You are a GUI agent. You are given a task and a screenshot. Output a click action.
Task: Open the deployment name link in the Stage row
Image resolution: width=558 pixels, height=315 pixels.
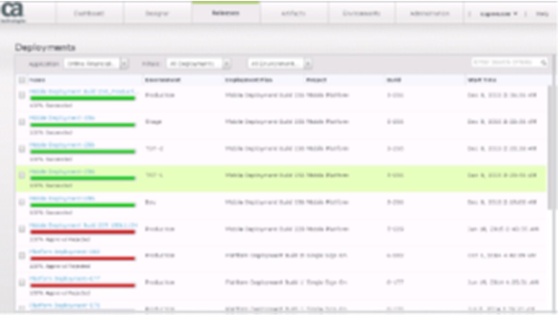tap(62, 118)
